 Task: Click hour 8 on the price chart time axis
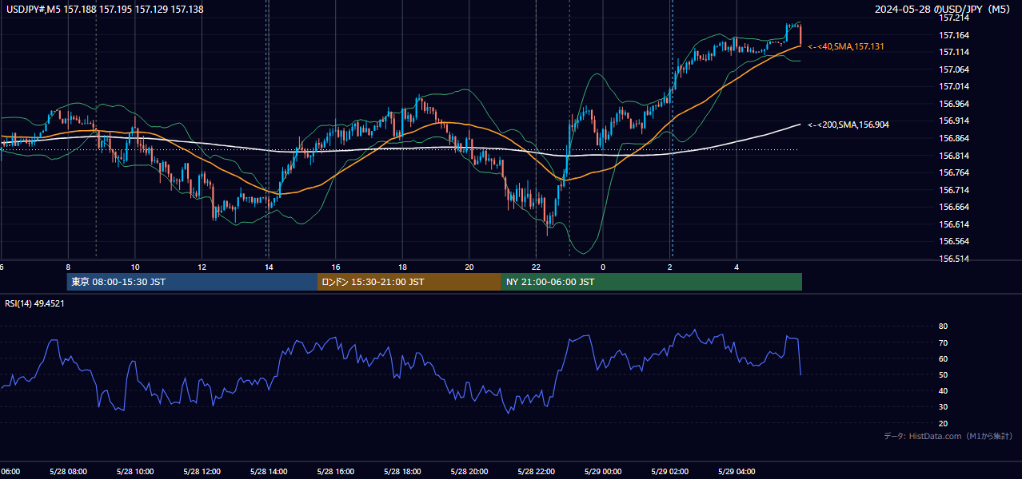pos(68,267)
